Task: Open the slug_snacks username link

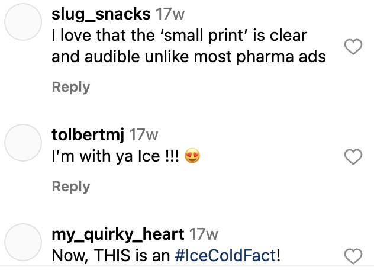Action: (x=101, y=14)
